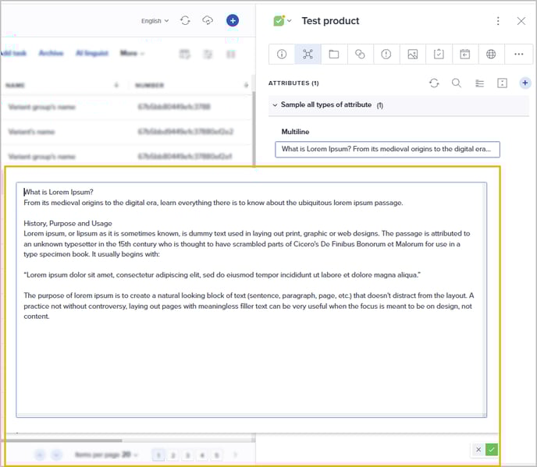The width and height of the screenshot is (537, 467).
Task: Click the ATTRIBUTES (1) heading
Action: 293,83
